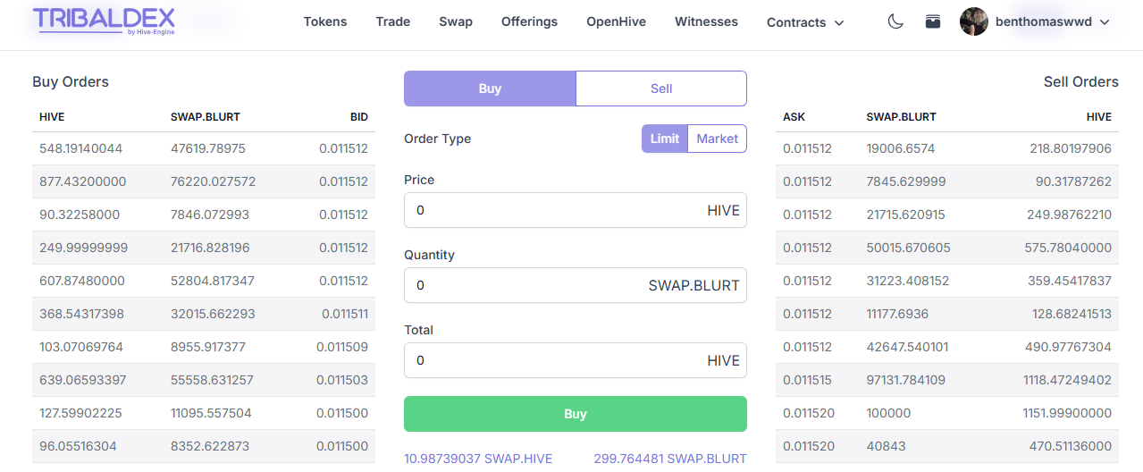Navigate to the Witnesses page
The width and height of the screenshot is (1143, 472).
(706, 21)
